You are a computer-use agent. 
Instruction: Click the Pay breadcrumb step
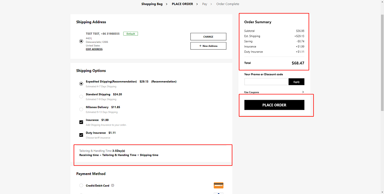click(x=204, y=4)
